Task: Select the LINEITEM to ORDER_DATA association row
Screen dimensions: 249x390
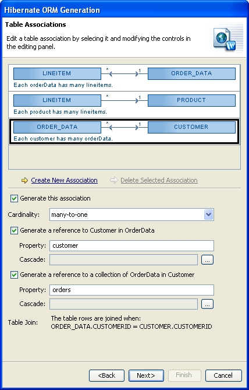Action: pyautogui.click(x=124, y=78)
